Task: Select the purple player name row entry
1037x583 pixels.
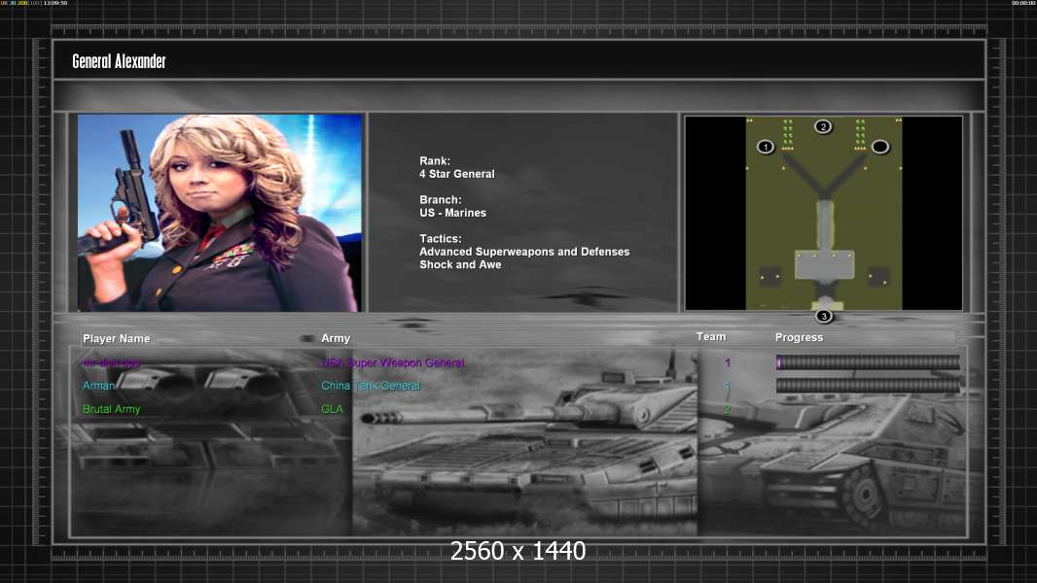Action: pos(111,363)
